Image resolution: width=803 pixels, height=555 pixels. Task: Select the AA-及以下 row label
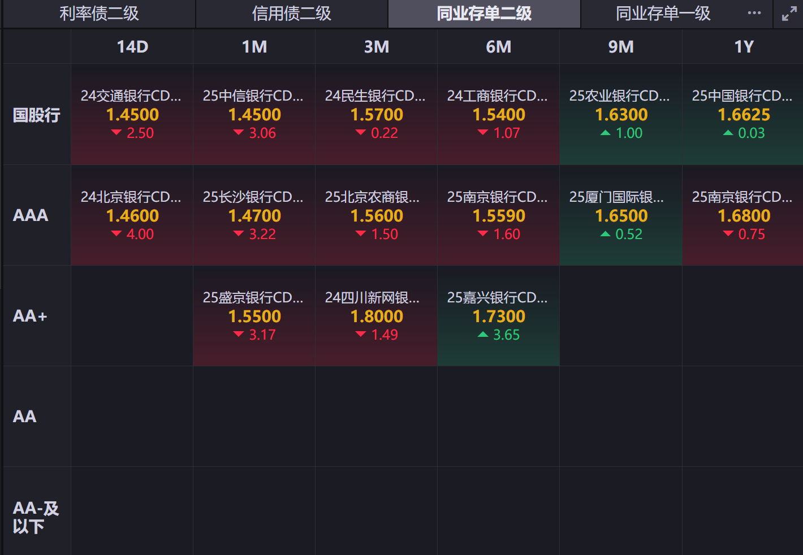tap(36, 517)
